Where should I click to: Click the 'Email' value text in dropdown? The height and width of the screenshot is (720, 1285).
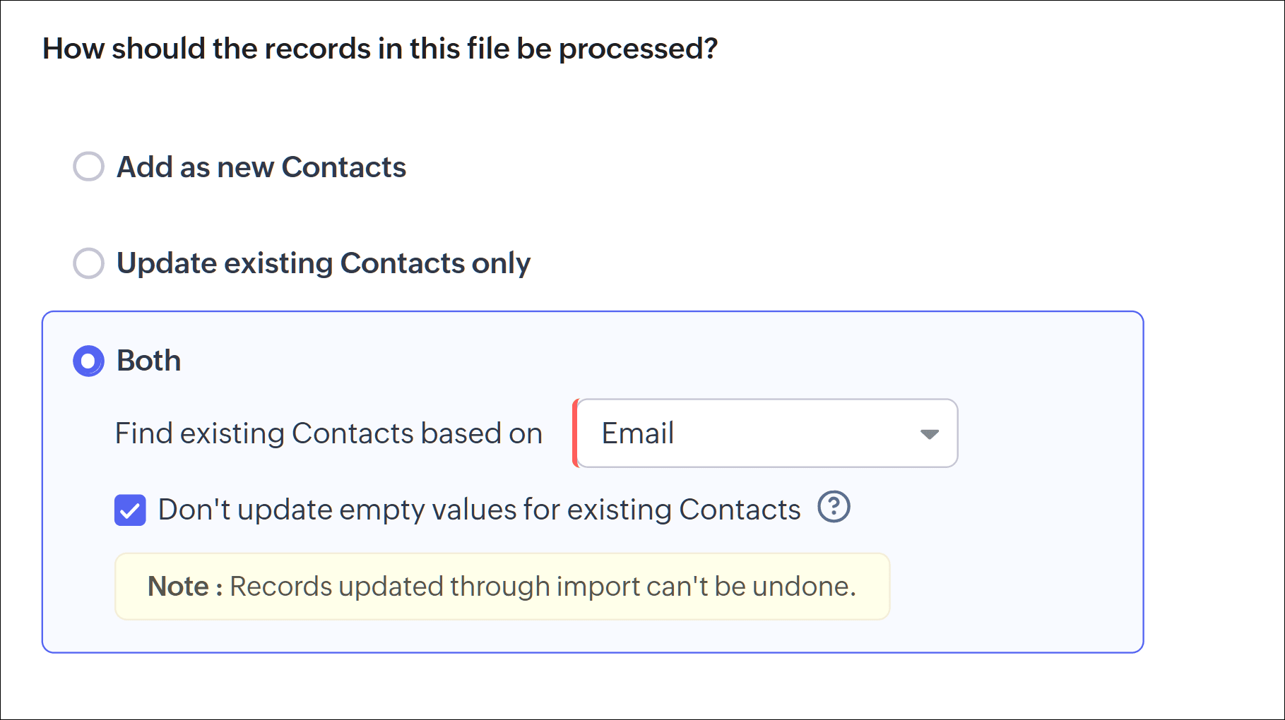(638, 433)
